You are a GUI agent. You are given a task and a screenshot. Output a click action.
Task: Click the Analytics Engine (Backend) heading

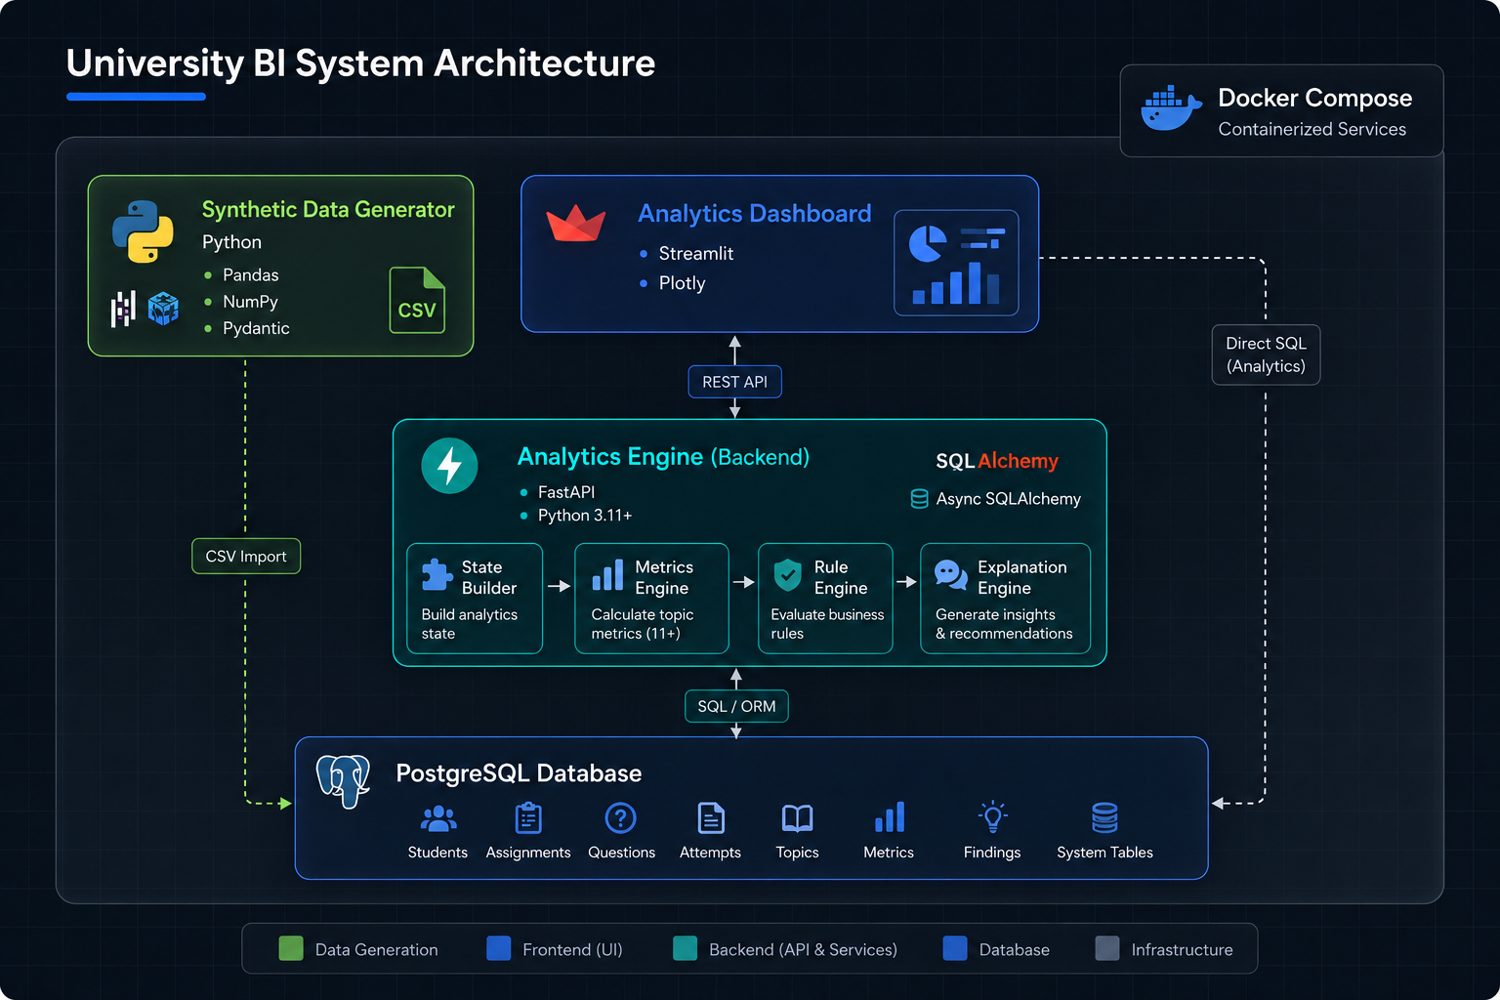(663, 457)
